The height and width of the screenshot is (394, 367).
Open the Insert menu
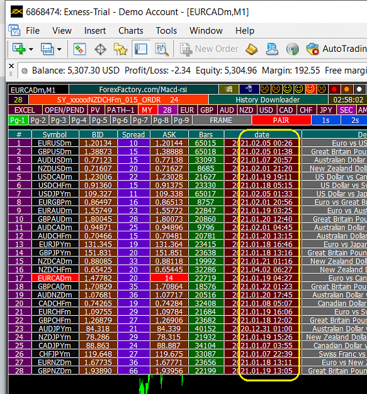(x=95, y=31)
